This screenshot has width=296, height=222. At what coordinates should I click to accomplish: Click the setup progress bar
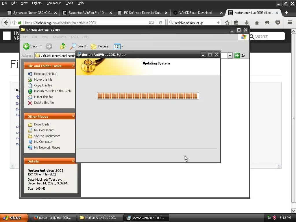148,96
